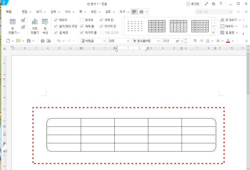Image resolution: width=250 pixels, height=170 pixels.
Task: Click the redo arrow icon
Action: click(x=69, y=41)
